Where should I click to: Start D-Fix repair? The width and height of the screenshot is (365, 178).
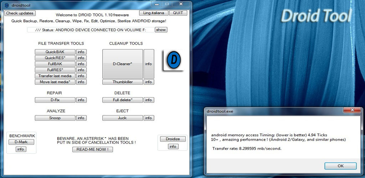click(55, 100)
